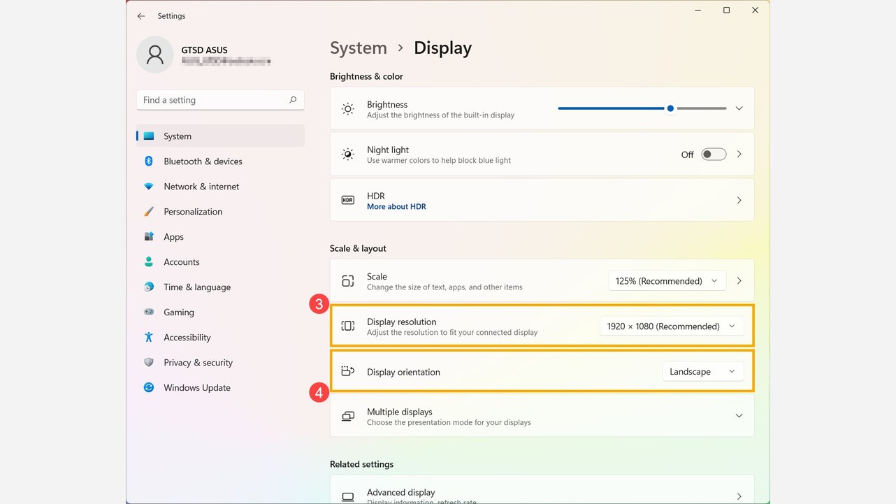The height and width of the screenshot is (504, 896).
Task: Open the Advanced display settings
Action: (x=542, y=489)
